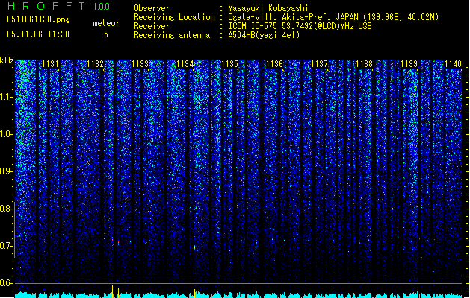470x298 pixels.
Task: Click the 1132 time marker
Action: (95, 63)
